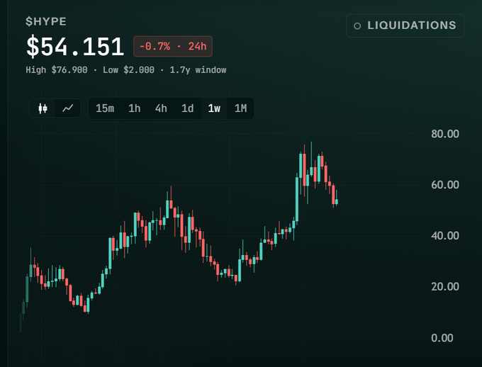Switch to candlestick chart view
Image resolution: width=482 pixels, height=367 pixels.
coord(43,108)
